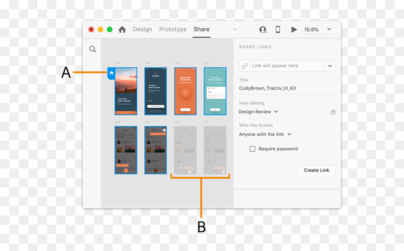Select the orange Easily Track Any Activity artboard
The width and height of the screenshot is (404, 251).
[185, 91]
